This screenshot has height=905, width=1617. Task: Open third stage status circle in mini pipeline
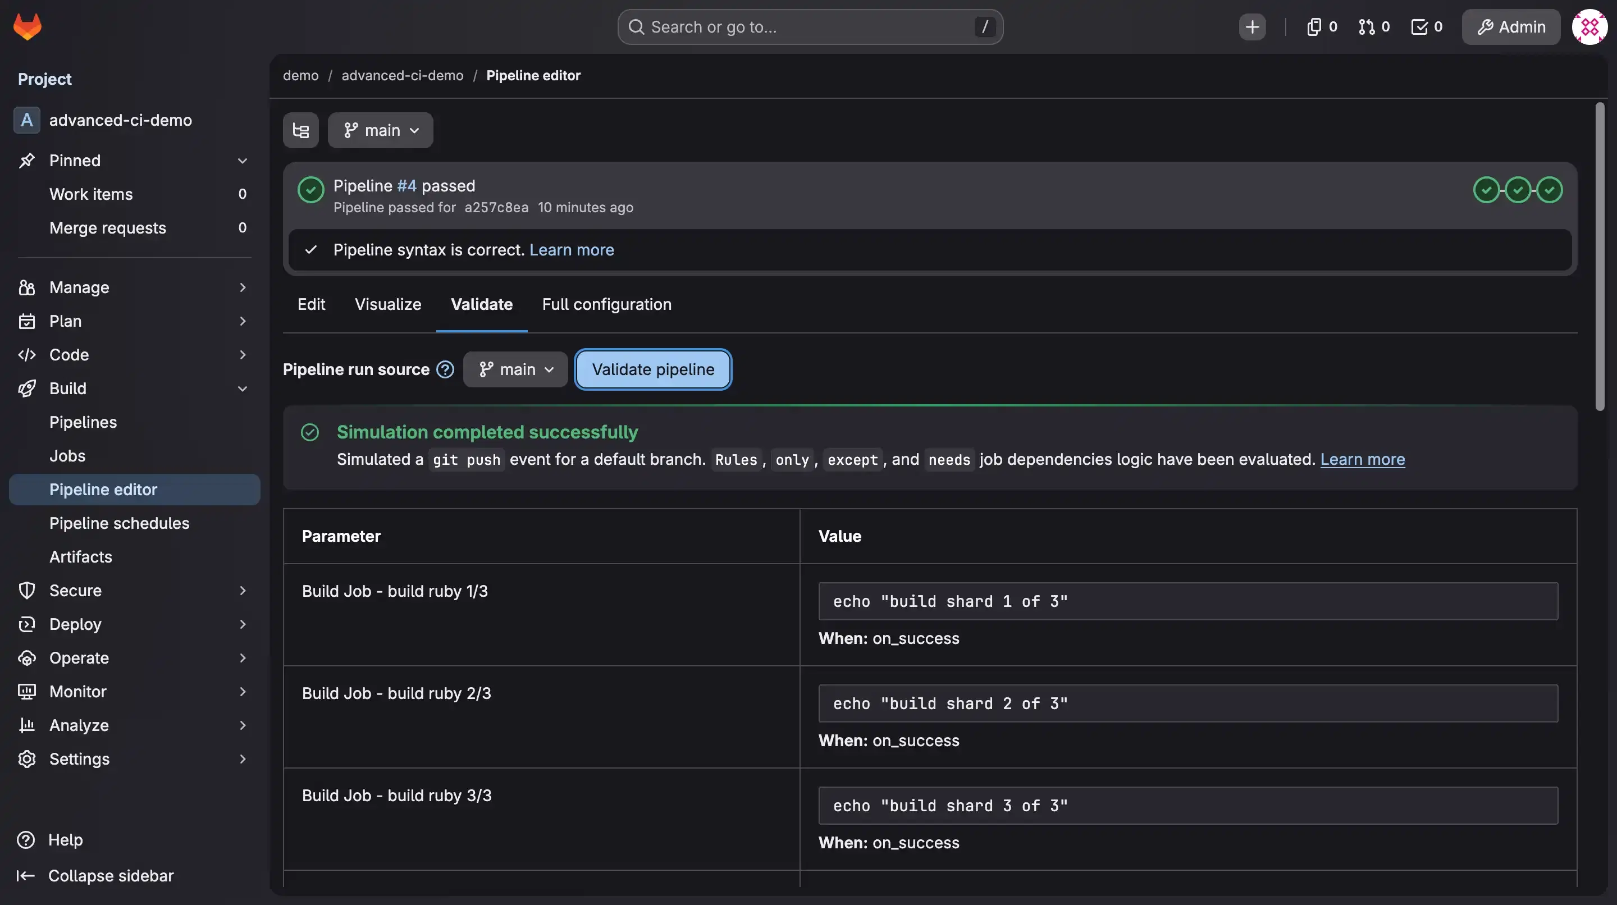1549,190
